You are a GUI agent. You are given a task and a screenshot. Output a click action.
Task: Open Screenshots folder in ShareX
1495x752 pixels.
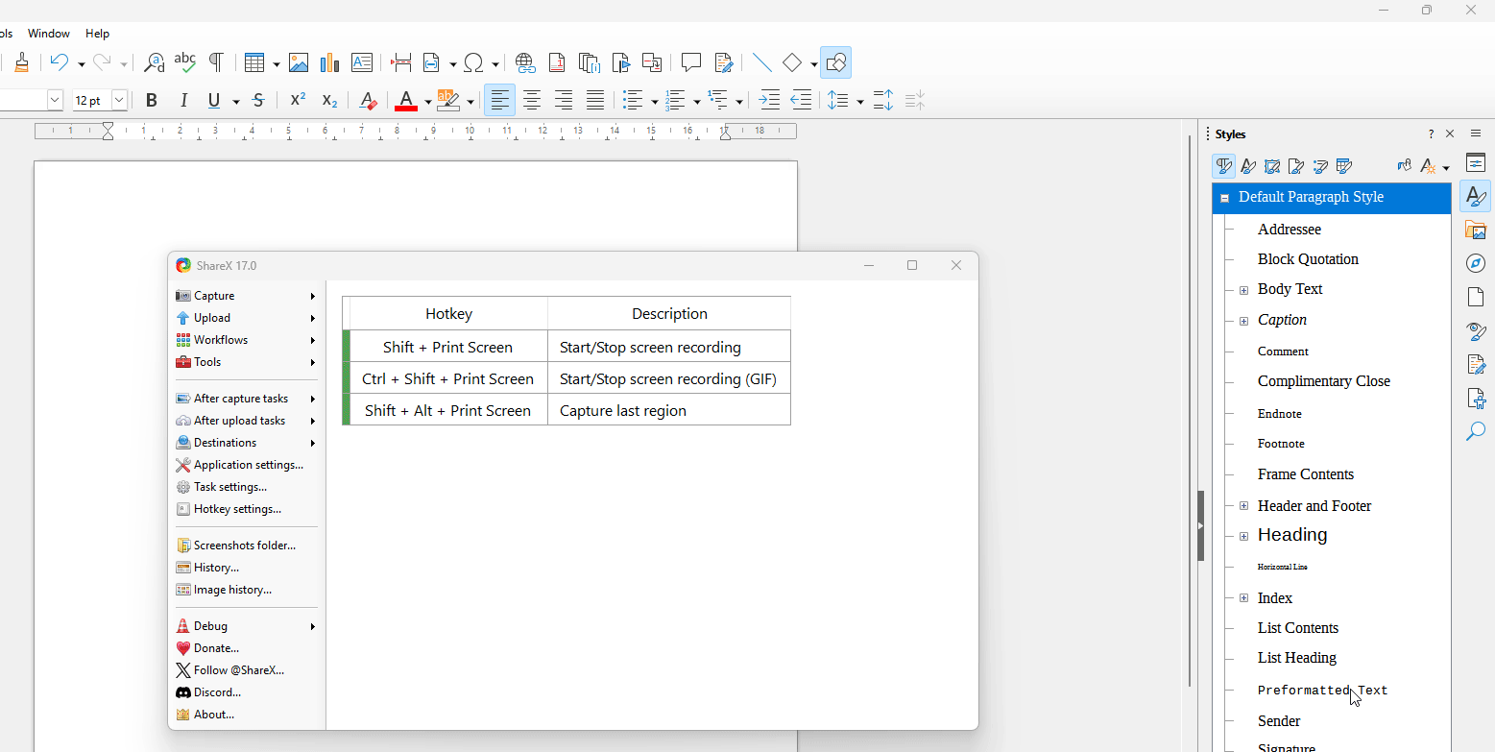pos(246,546)
